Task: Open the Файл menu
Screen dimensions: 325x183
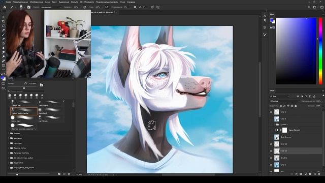Action: coord(8,2)
